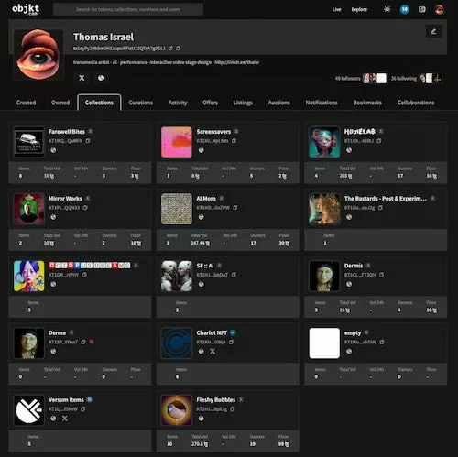Open the Charlot NFT X link icon
The image size is (458, 457).
click(x=213, y=352)
